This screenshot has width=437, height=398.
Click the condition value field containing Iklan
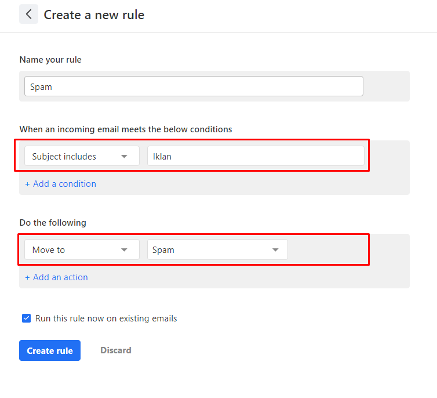[255, 156]
